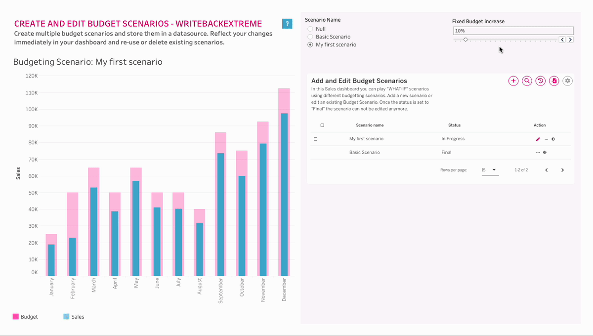
Task: Click the Fixed Budget increase slider handle
Action: pos(466,40)
